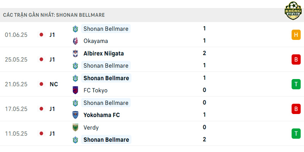Click Japan flag on 01.06.25 match
Screen dimensions: 304x152
(x=41, y=35)
